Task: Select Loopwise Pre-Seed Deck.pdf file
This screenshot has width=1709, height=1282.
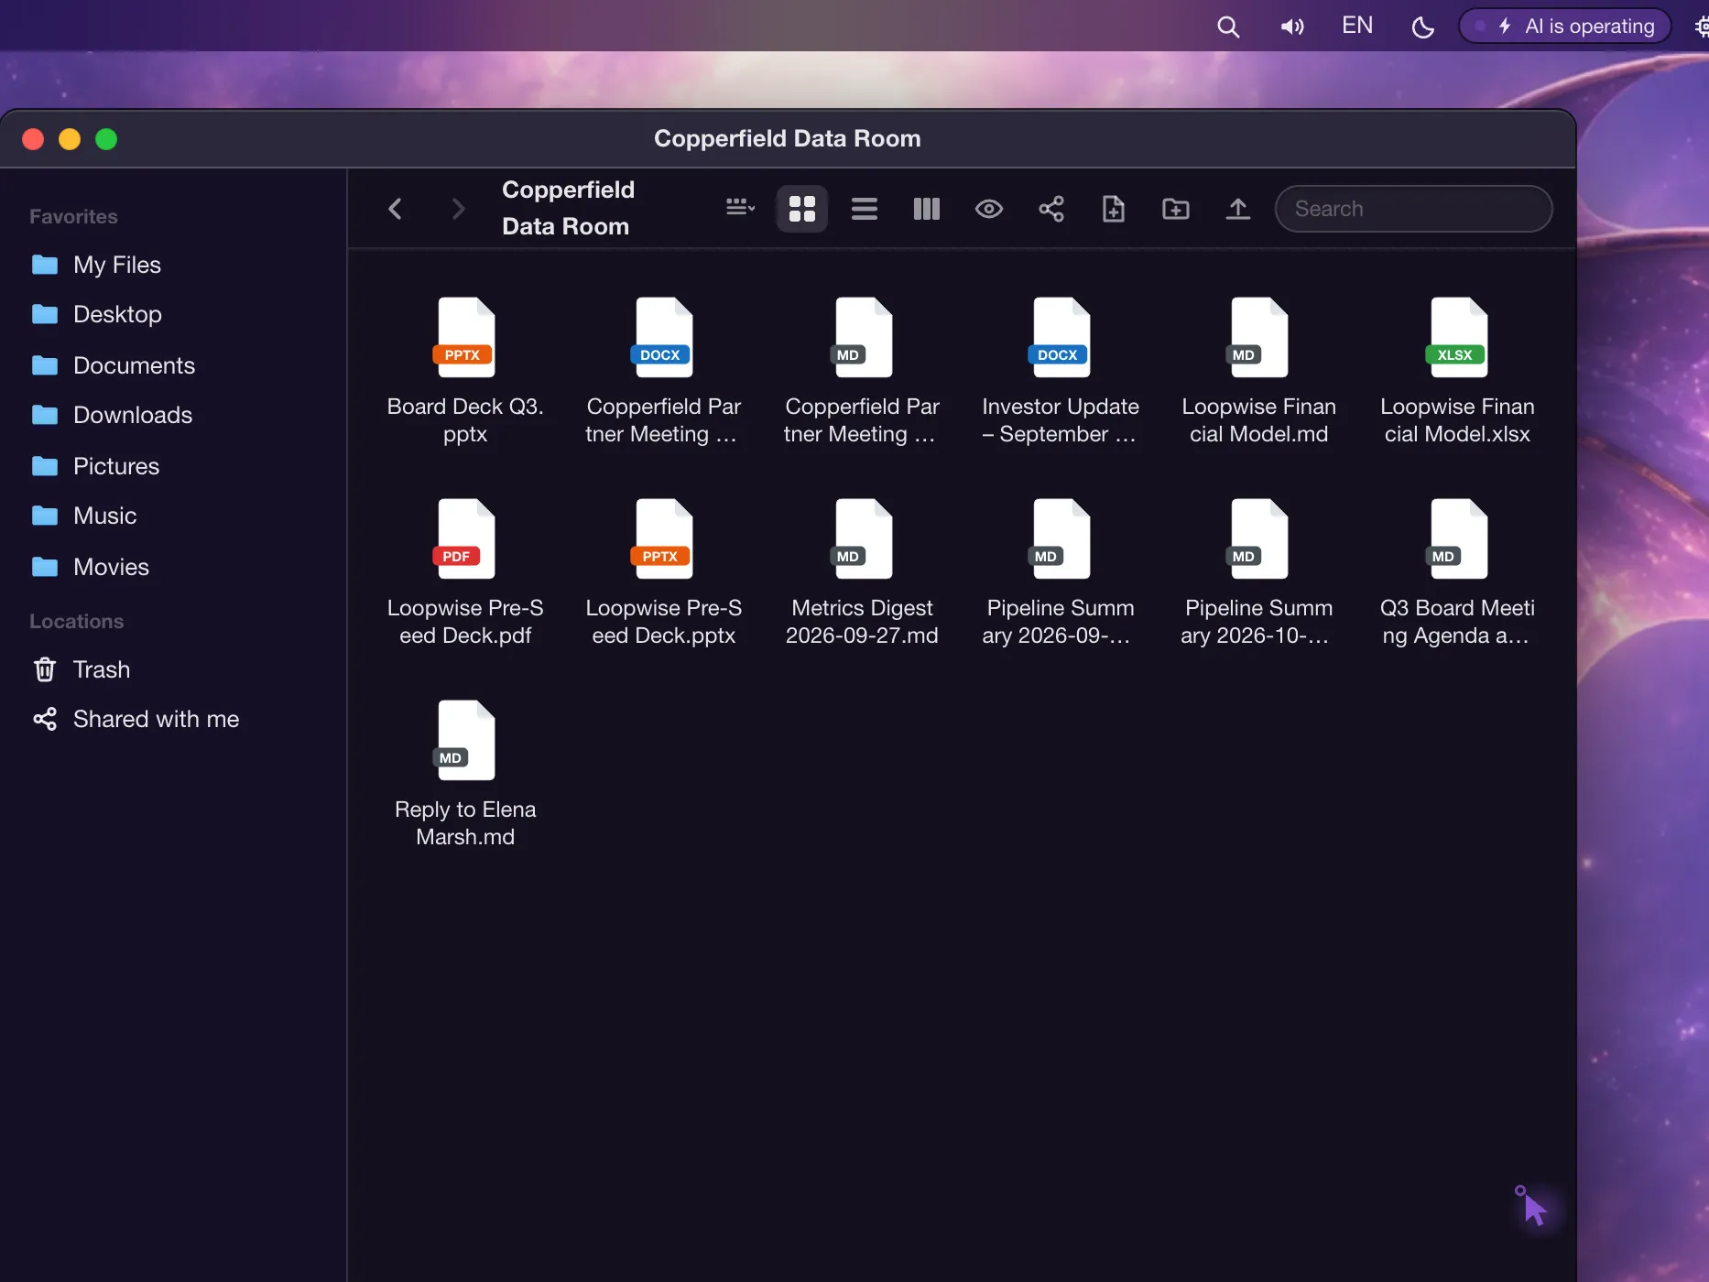Action: click(465, 571)
